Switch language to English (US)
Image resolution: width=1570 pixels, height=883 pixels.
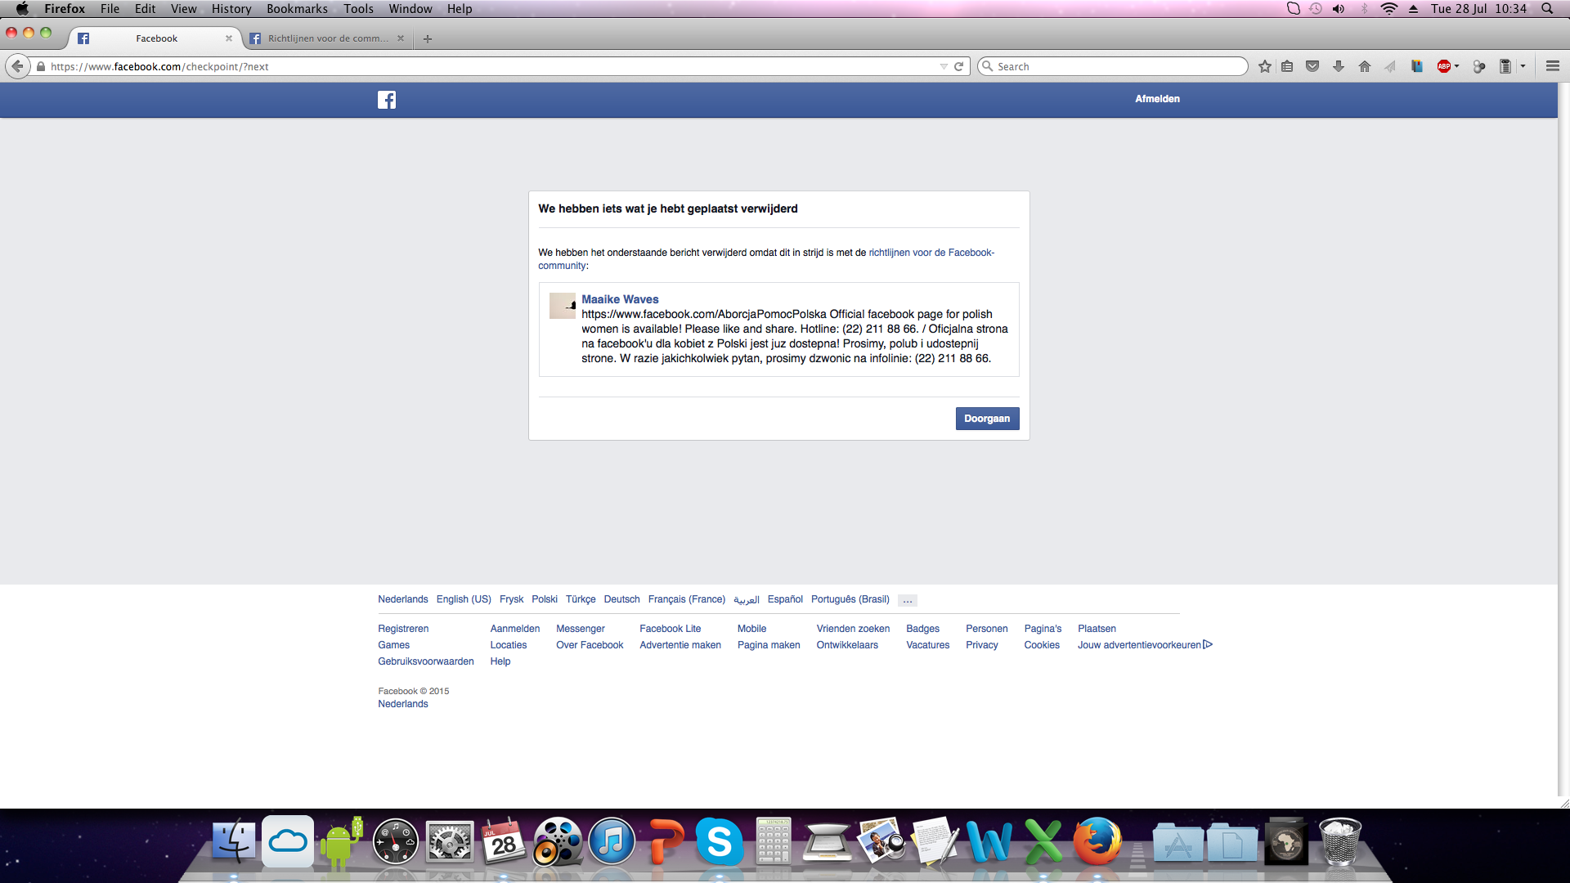coord(464,599)
